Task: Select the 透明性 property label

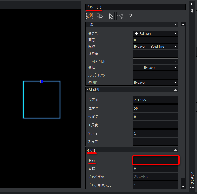Action: coord(93,83)
